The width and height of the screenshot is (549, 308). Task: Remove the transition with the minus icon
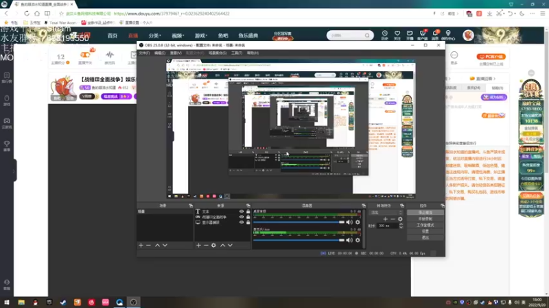click(393, 219)
